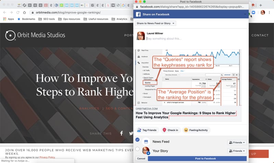Click the Laurel Miltner name in dialog
Viewport: 274px width, 163px height.
155,33
